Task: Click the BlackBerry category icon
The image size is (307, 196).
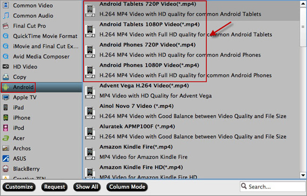Action: tap(6, 169)
